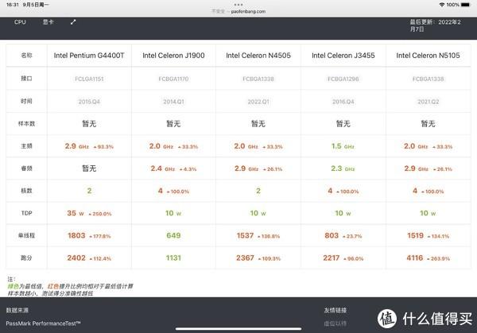
Task: Click the 主频 row label
Action: coord(26,146)
